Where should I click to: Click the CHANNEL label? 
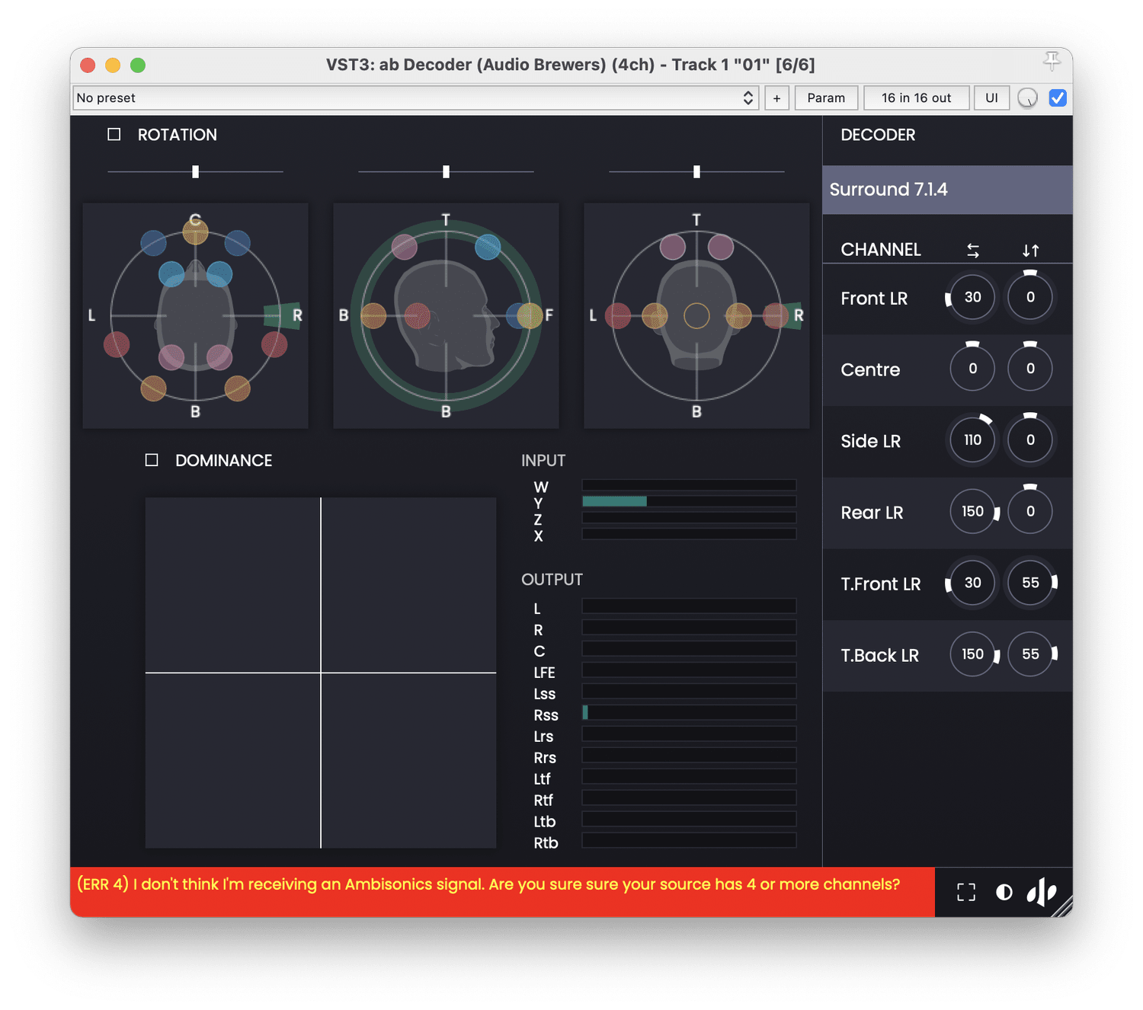click(881, 250)
